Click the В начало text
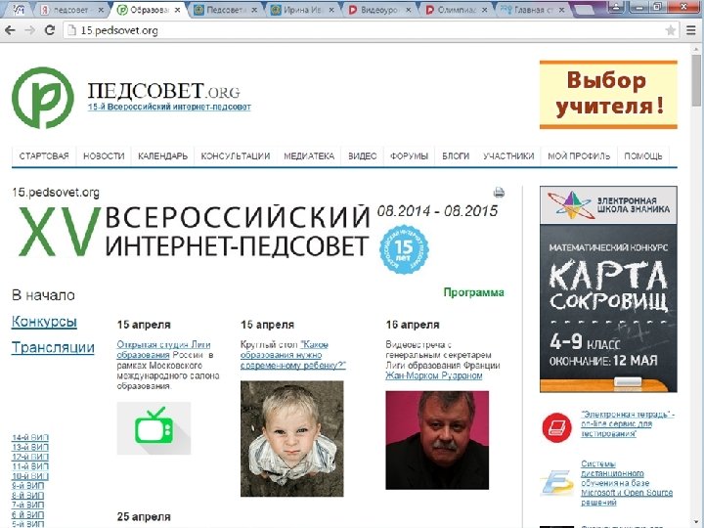 (43, 295)
